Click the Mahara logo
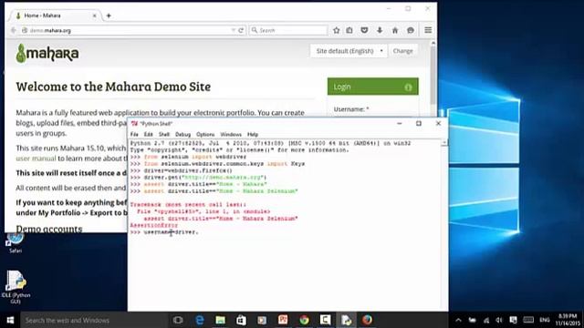The width and height of the screenshot is (584, 328). point(47,53)
